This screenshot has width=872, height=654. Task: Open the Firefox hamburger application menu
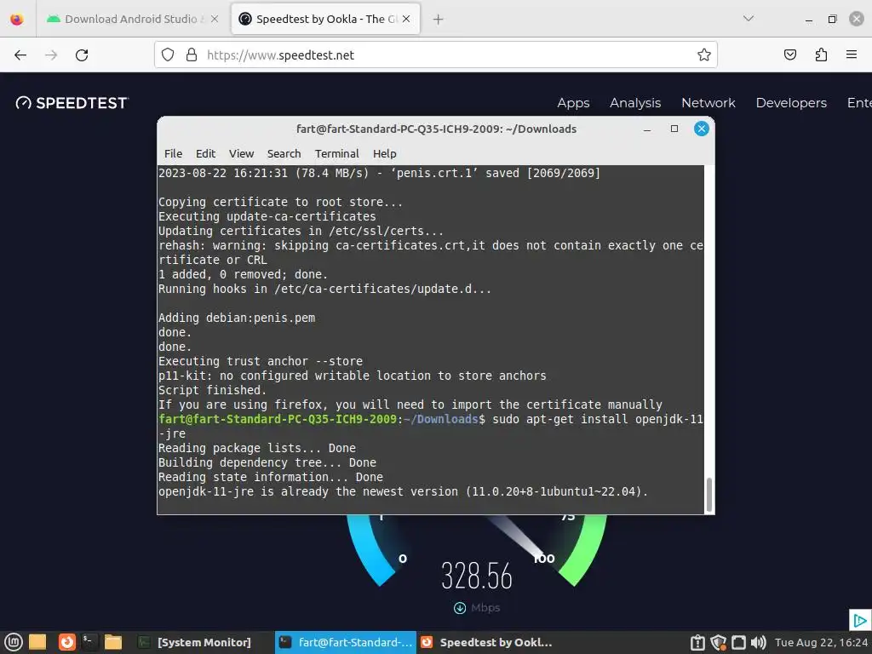(x=852, y=54)
